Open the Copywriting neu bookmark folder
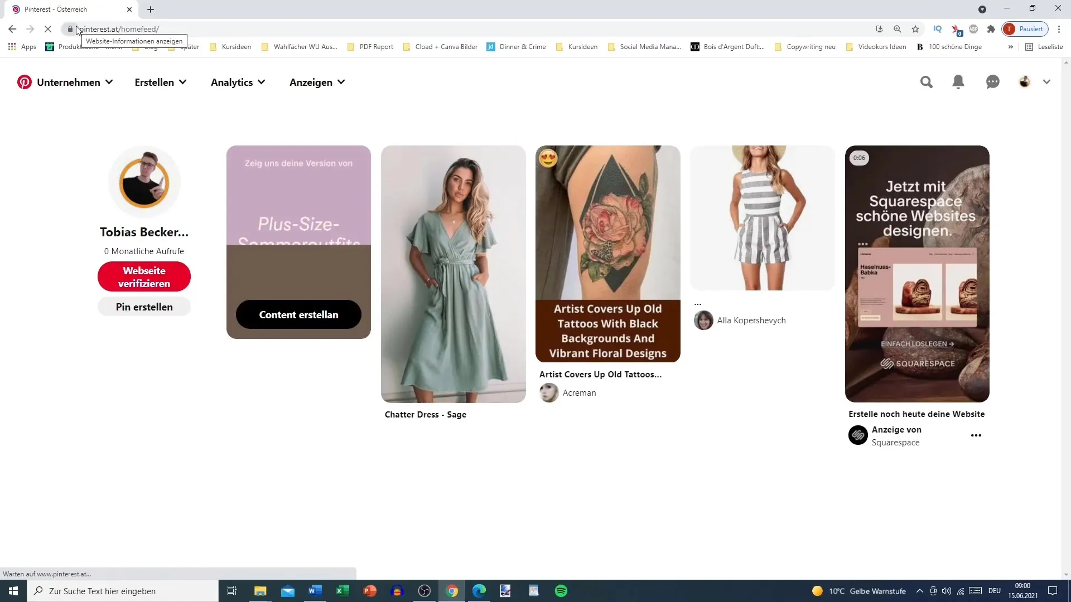This screenshot has height=602, width=1071. pos(805,47)
